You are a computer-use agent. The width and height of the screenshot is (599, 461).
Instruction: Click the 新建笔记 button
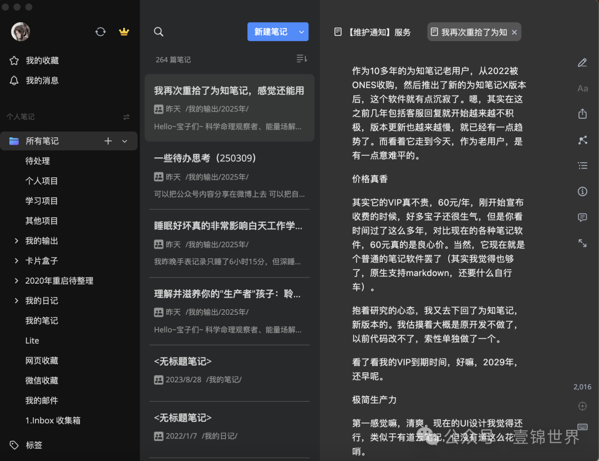(271, 32)
